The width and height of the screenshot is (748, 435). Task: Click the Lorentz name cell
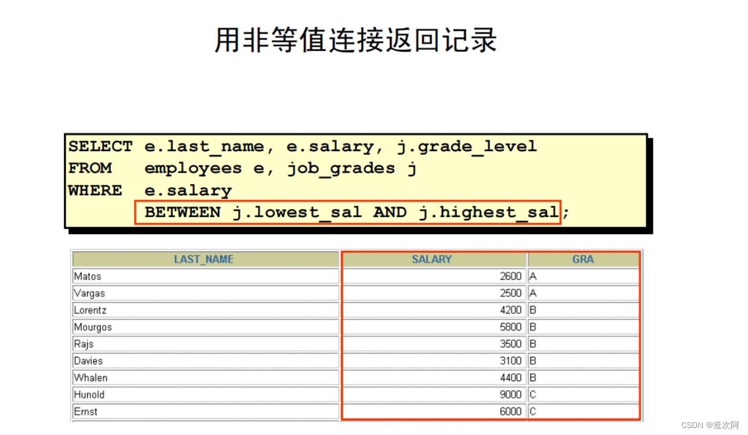pos(206,310)
